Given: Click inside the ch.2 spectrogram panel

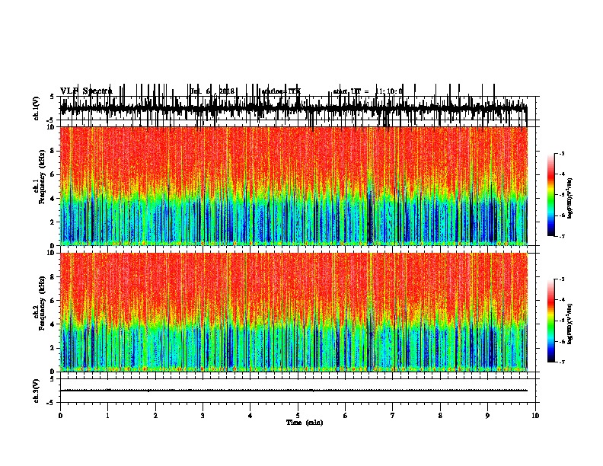Looking at the screenshot, I should 293,312.
